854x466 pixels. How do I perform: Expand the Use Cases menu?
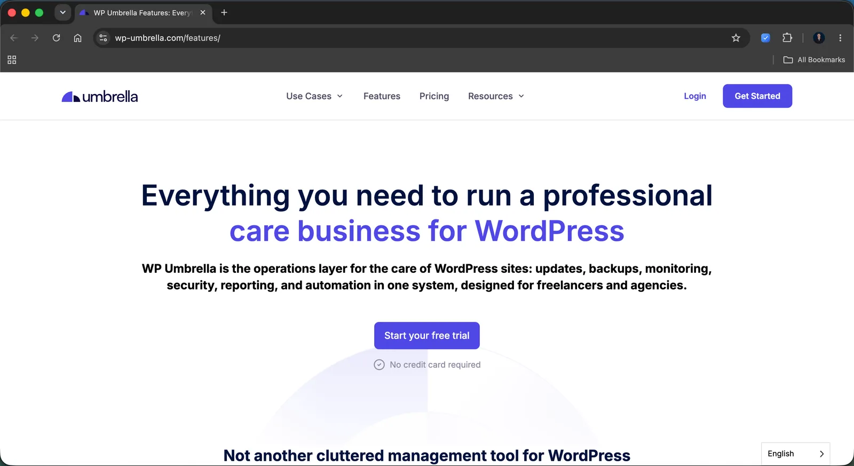pos(314,96)
